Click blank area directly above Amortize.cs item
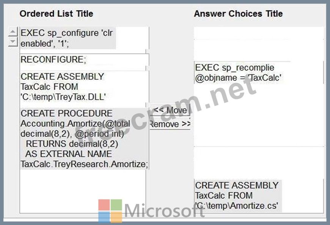The height and width of the screenshot is (225, 330). pyautogui.click(x=259, y=163)
